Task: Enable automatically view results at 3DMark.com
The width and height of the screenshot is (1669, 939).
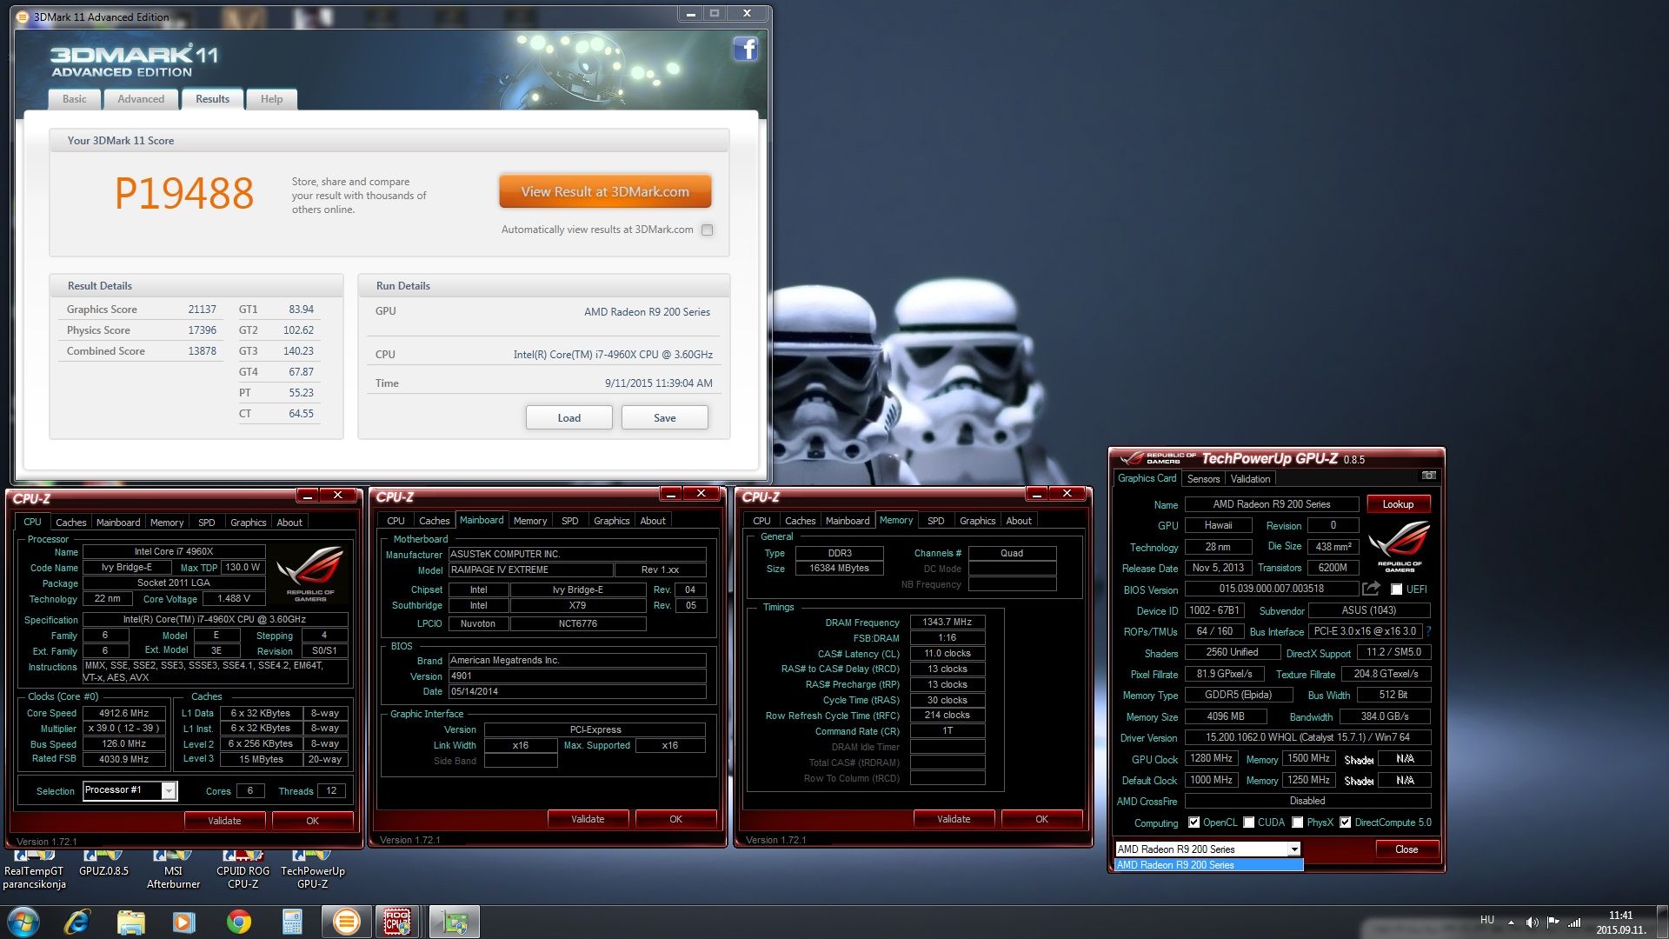Action: 707,230
